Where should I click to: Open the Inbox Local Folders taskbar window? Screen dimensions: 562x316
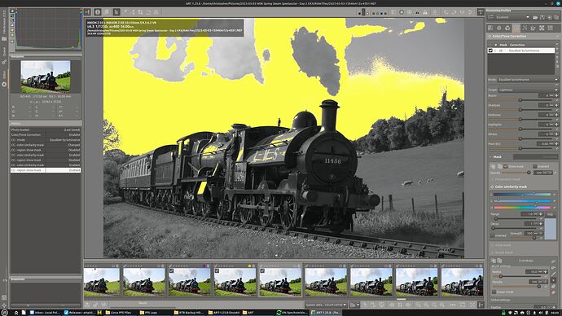tap(45, 313)
